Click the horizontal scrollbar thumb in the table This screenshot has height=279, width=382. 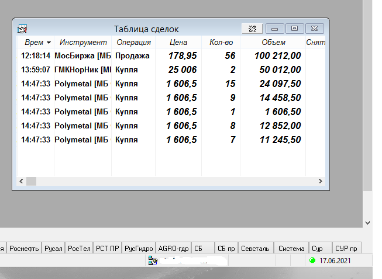click(31, 182)
